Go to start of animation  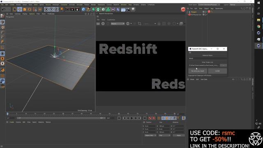click(119, 118)
